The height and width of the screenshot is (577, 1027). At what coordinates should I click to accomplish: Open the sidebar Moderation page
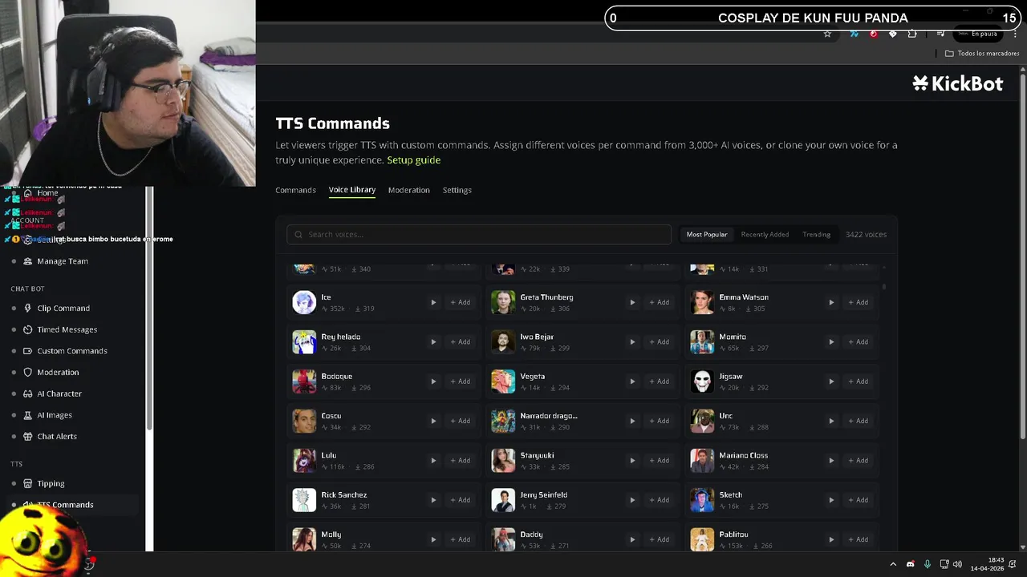[58, 372]
